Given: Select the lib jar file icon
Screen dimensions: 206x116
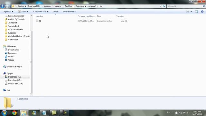Looking at the screenshot, I should coord(37,21).
